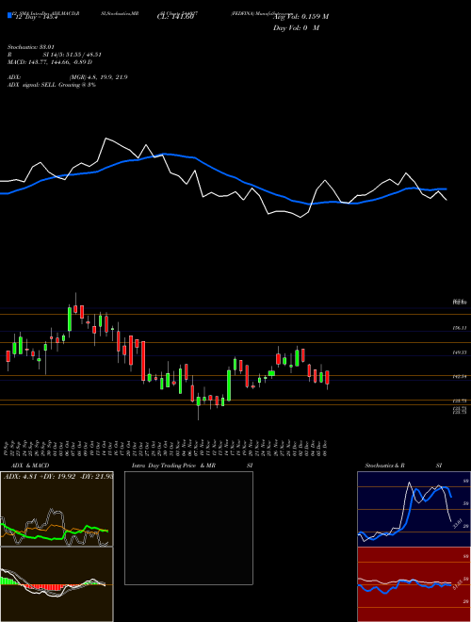Select the 'CL: 141.60' closing price text
Image resolution: width=471 pixels, height=622 pixels.
coord(174,17)
